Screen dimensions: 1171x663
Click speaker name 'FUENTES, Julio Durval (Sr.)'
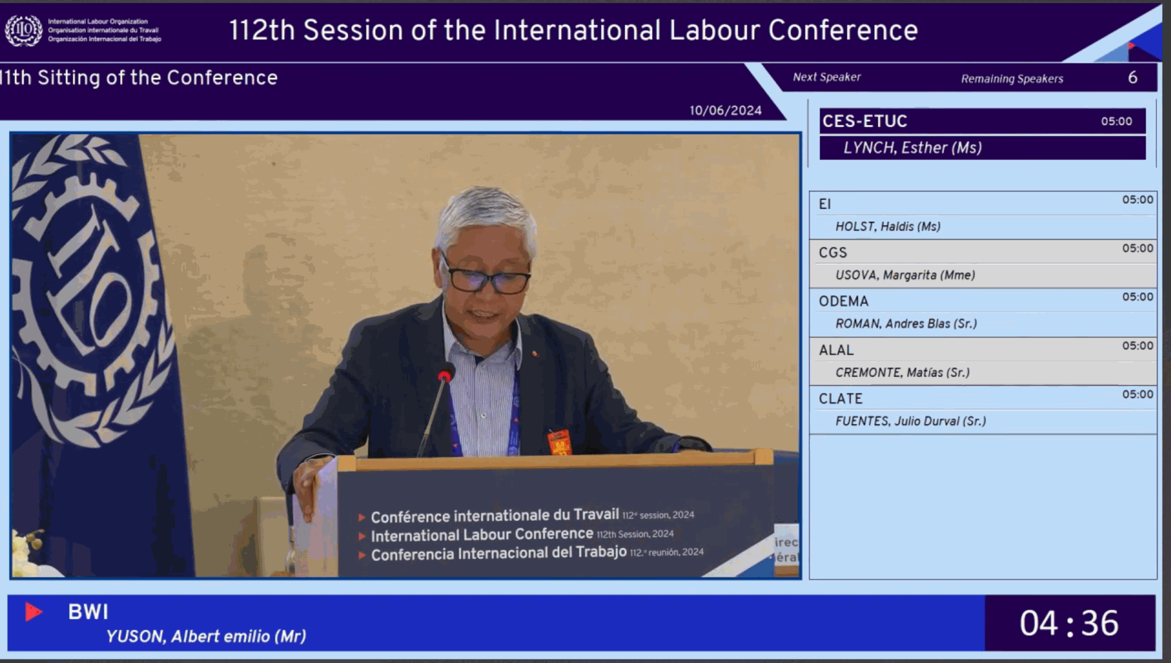pos(911,421)
